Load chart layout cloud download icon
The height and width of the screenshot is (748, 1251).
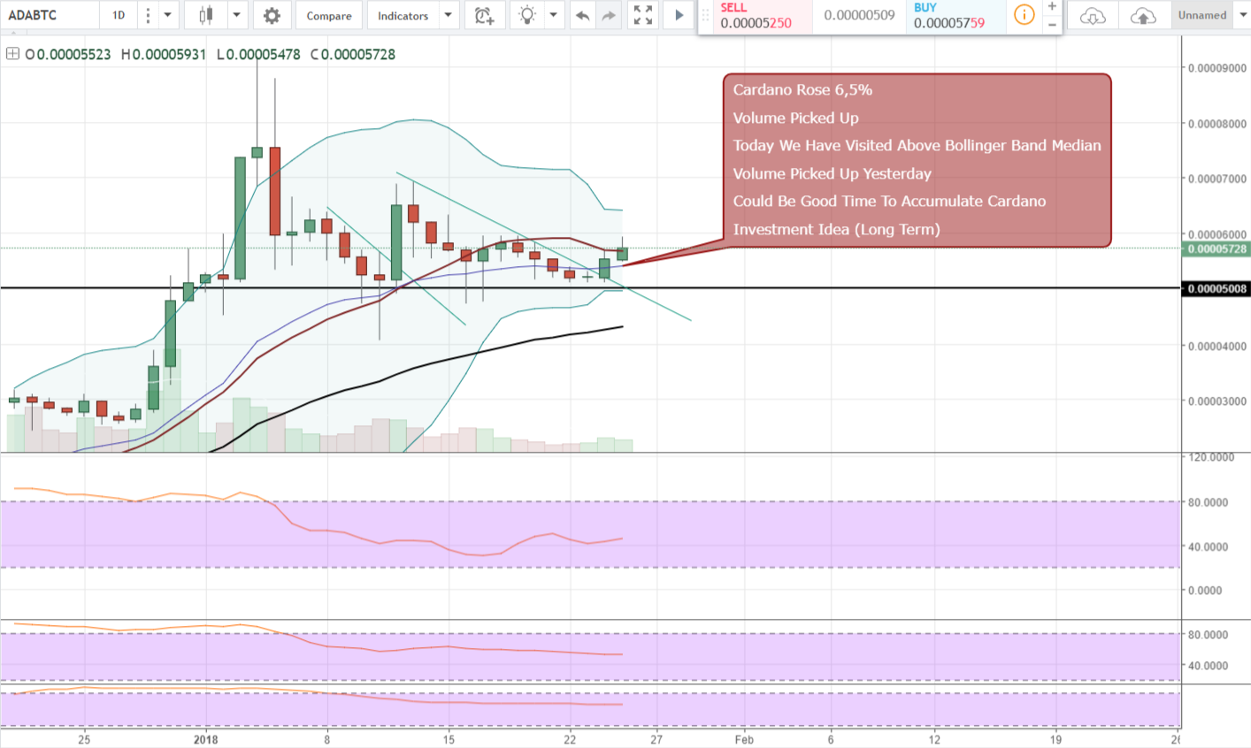coord(1093,15)
